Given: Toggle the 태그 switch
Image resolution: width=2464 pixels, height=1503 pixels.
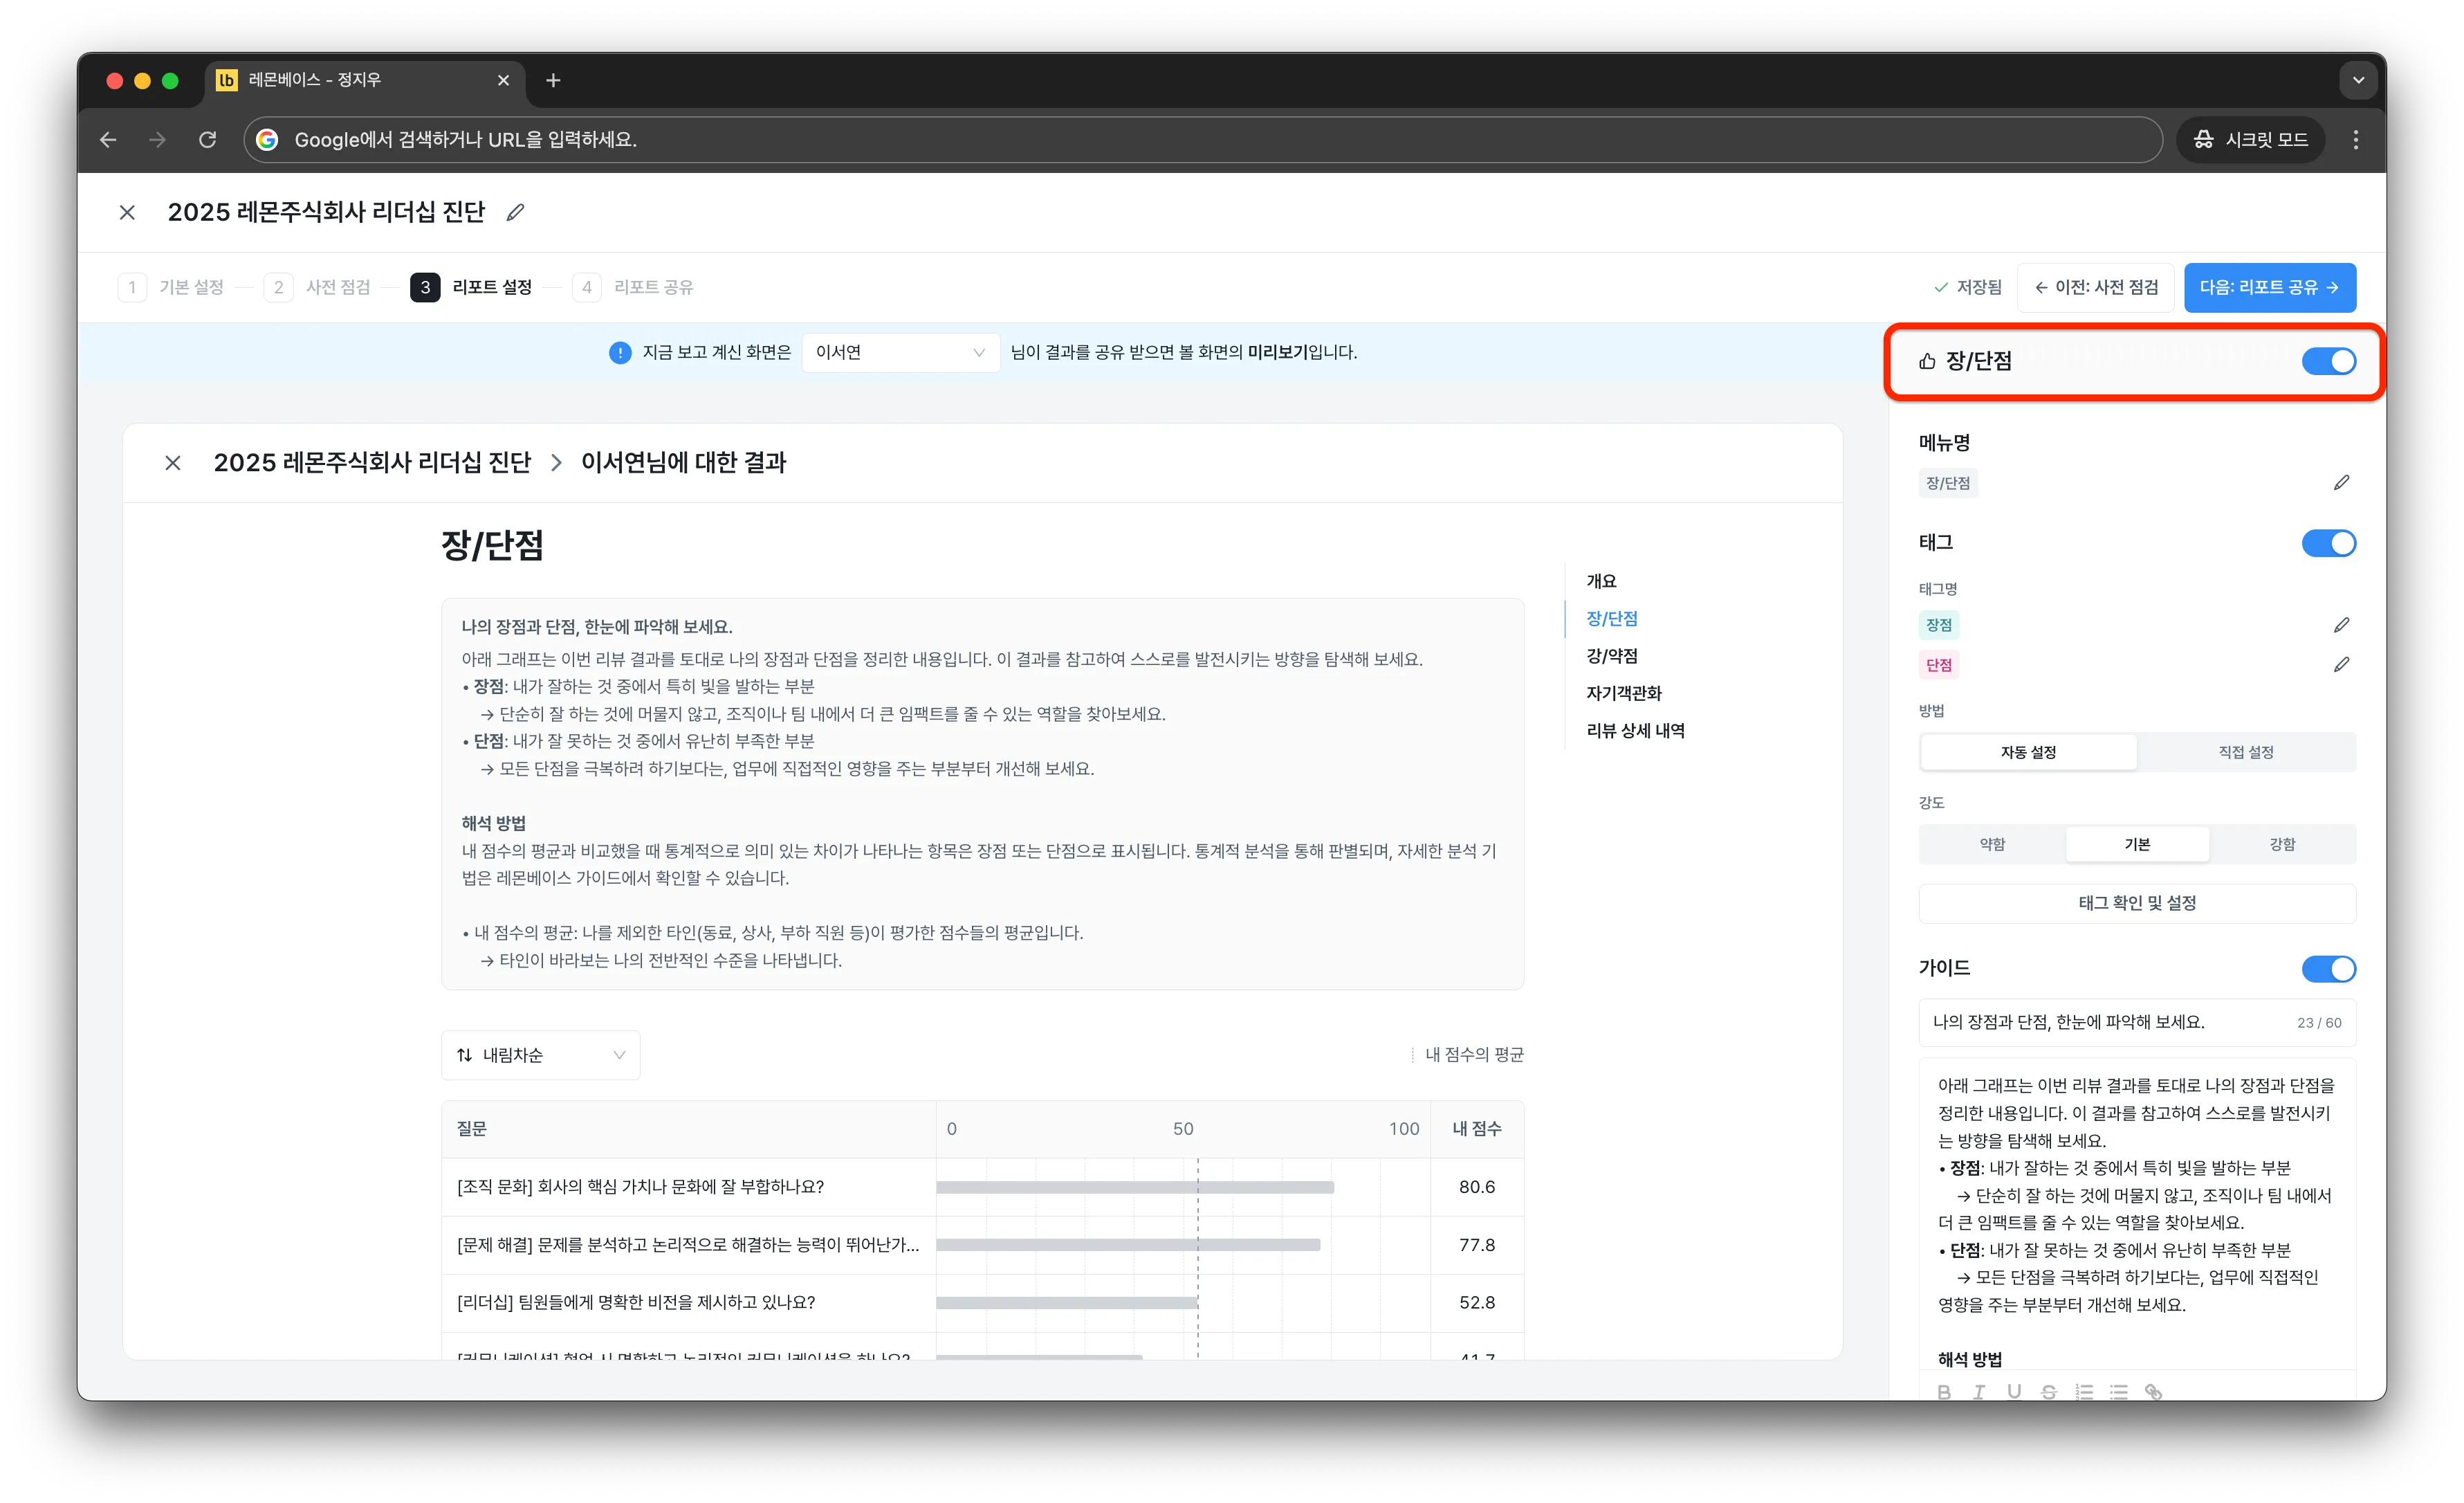Looking at the screenshot, I should click(2328, 543).
